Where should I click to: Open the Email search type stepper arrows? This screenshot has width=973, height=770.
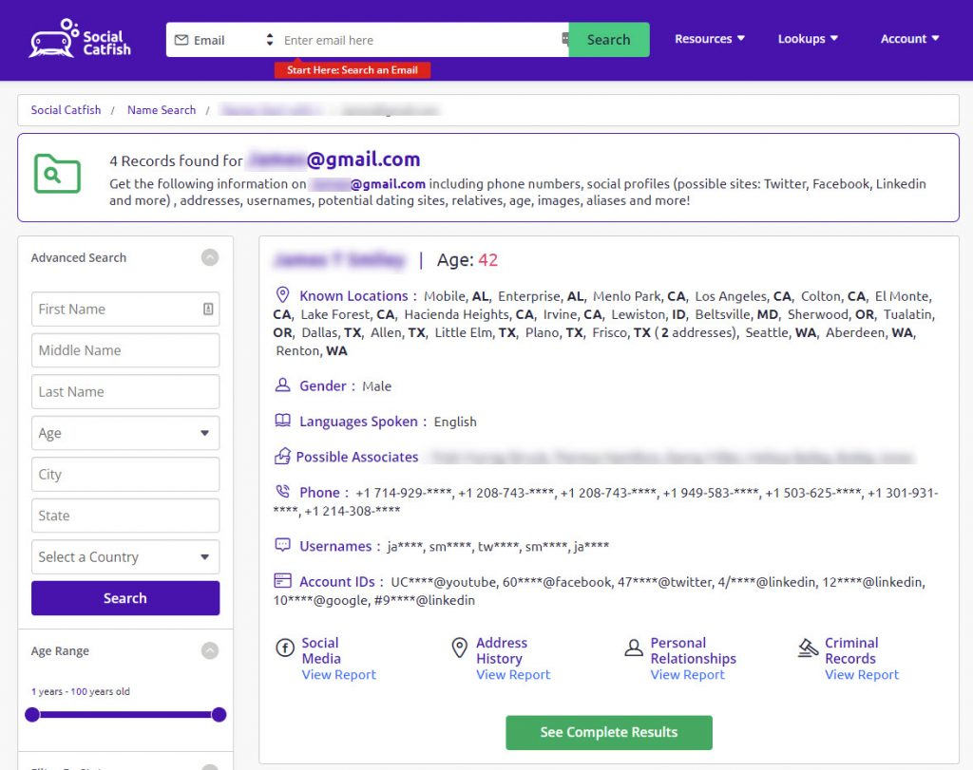pyautogui.click(x=269, y=40)
